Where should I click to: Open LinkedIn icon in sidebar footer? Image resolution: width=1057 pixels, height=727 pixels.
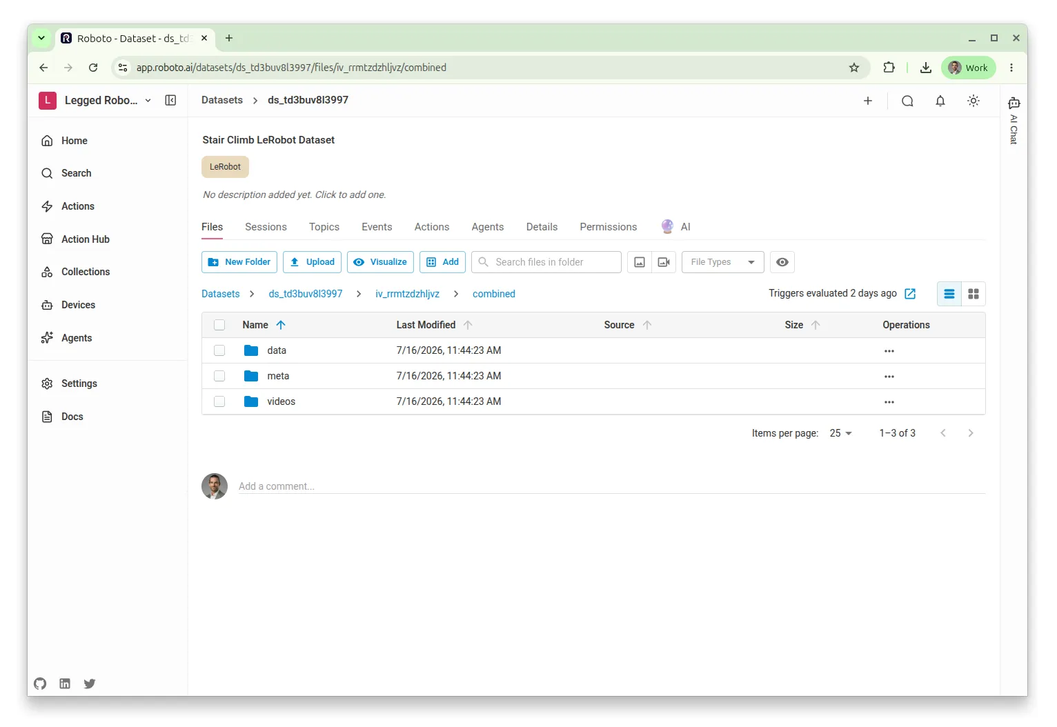click(x=65, y=684)
